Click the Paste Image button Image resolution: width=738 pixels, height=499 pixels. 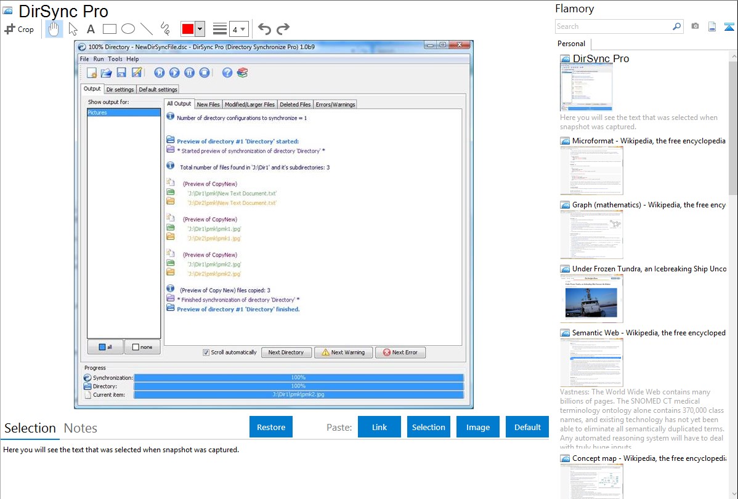click(x=477, y=427)
